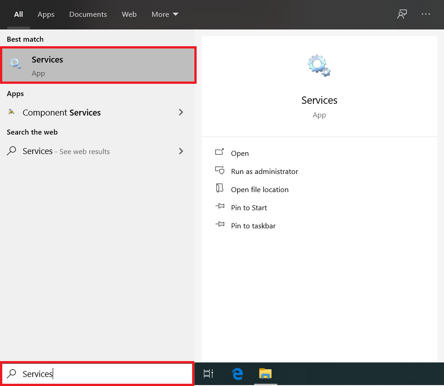This screenshot has width=444, height=386.
Task: Open the More filter dropdown
Action: (x=165, y=14)
